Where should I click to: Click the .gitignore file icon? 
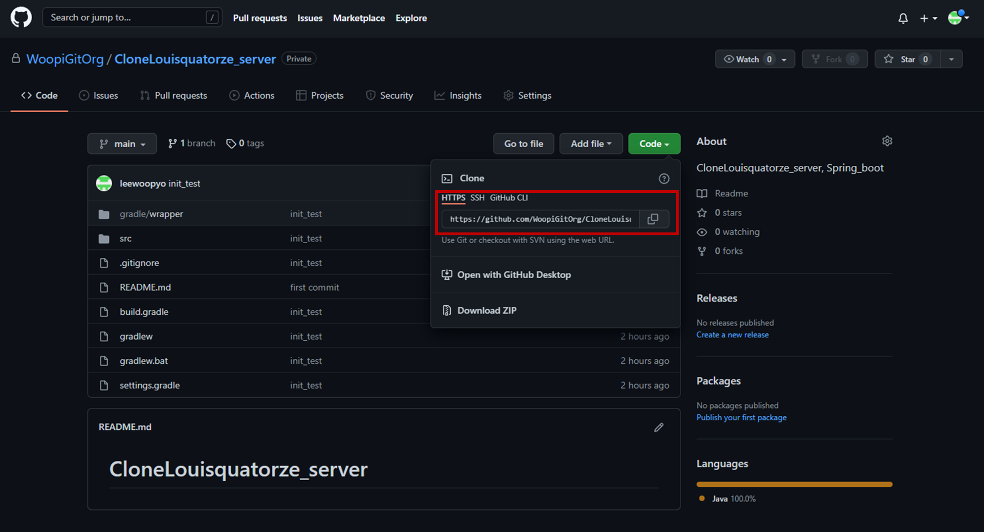(x=104, y=263)
